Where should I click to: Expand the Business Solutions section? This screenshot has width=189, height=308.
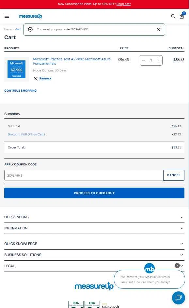(94, 255)
